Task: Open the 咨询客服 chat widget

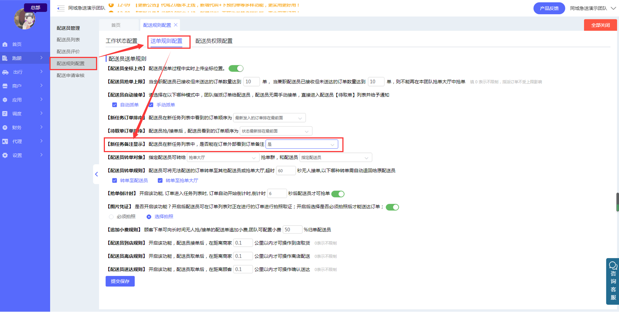Action: [x=613, y=281]
